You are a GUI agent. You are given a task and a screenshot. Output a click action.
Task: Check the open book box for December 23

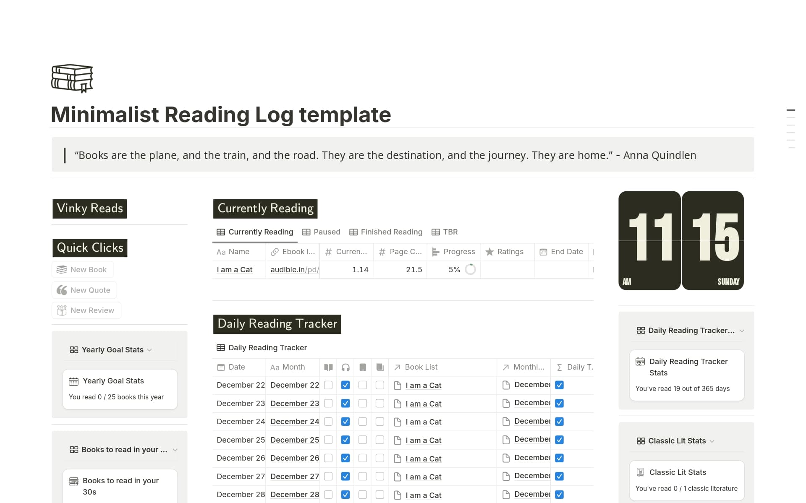pyautogui.click(x=328, y=403)
